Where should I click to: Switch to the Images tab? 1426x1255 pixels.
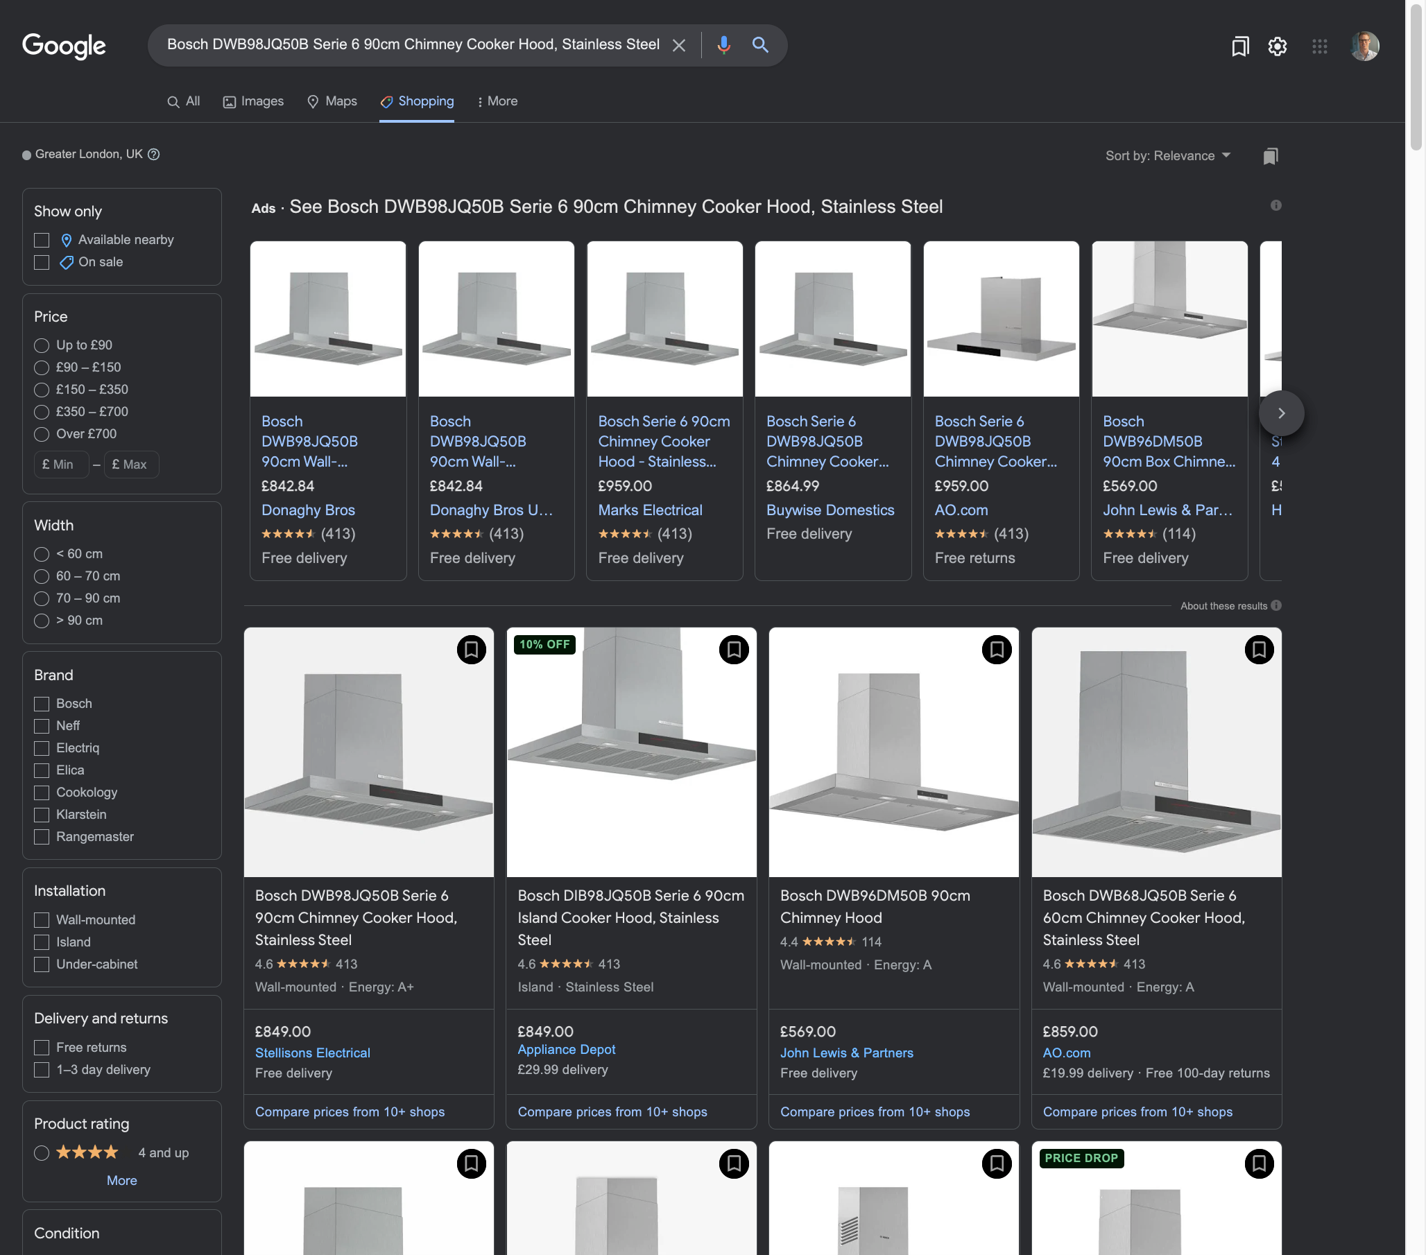pyautogui.click(x=253, y=101)
